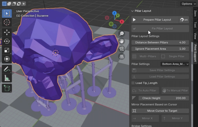The image size is (198, 127).
Task: Adjust Ignore Placement Area slider field
Action: pyautogui.click(x=160, y=49)
